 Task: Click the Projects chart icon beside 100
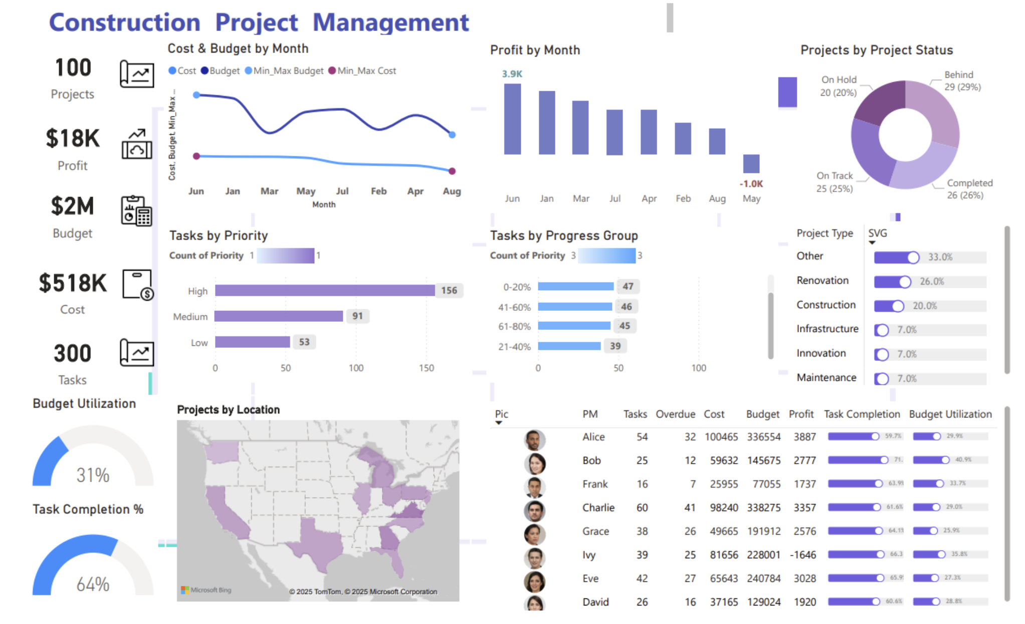(137, 74)
